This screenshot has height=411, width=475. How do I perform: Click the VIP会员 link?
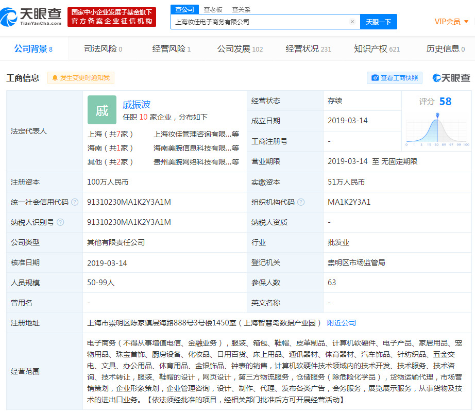coord(447,22)
